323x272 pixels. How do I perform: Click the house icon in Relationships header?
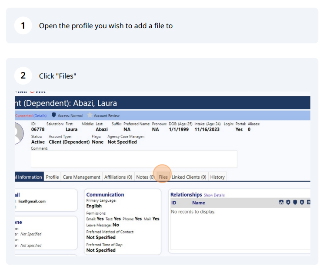pos(281,202)
